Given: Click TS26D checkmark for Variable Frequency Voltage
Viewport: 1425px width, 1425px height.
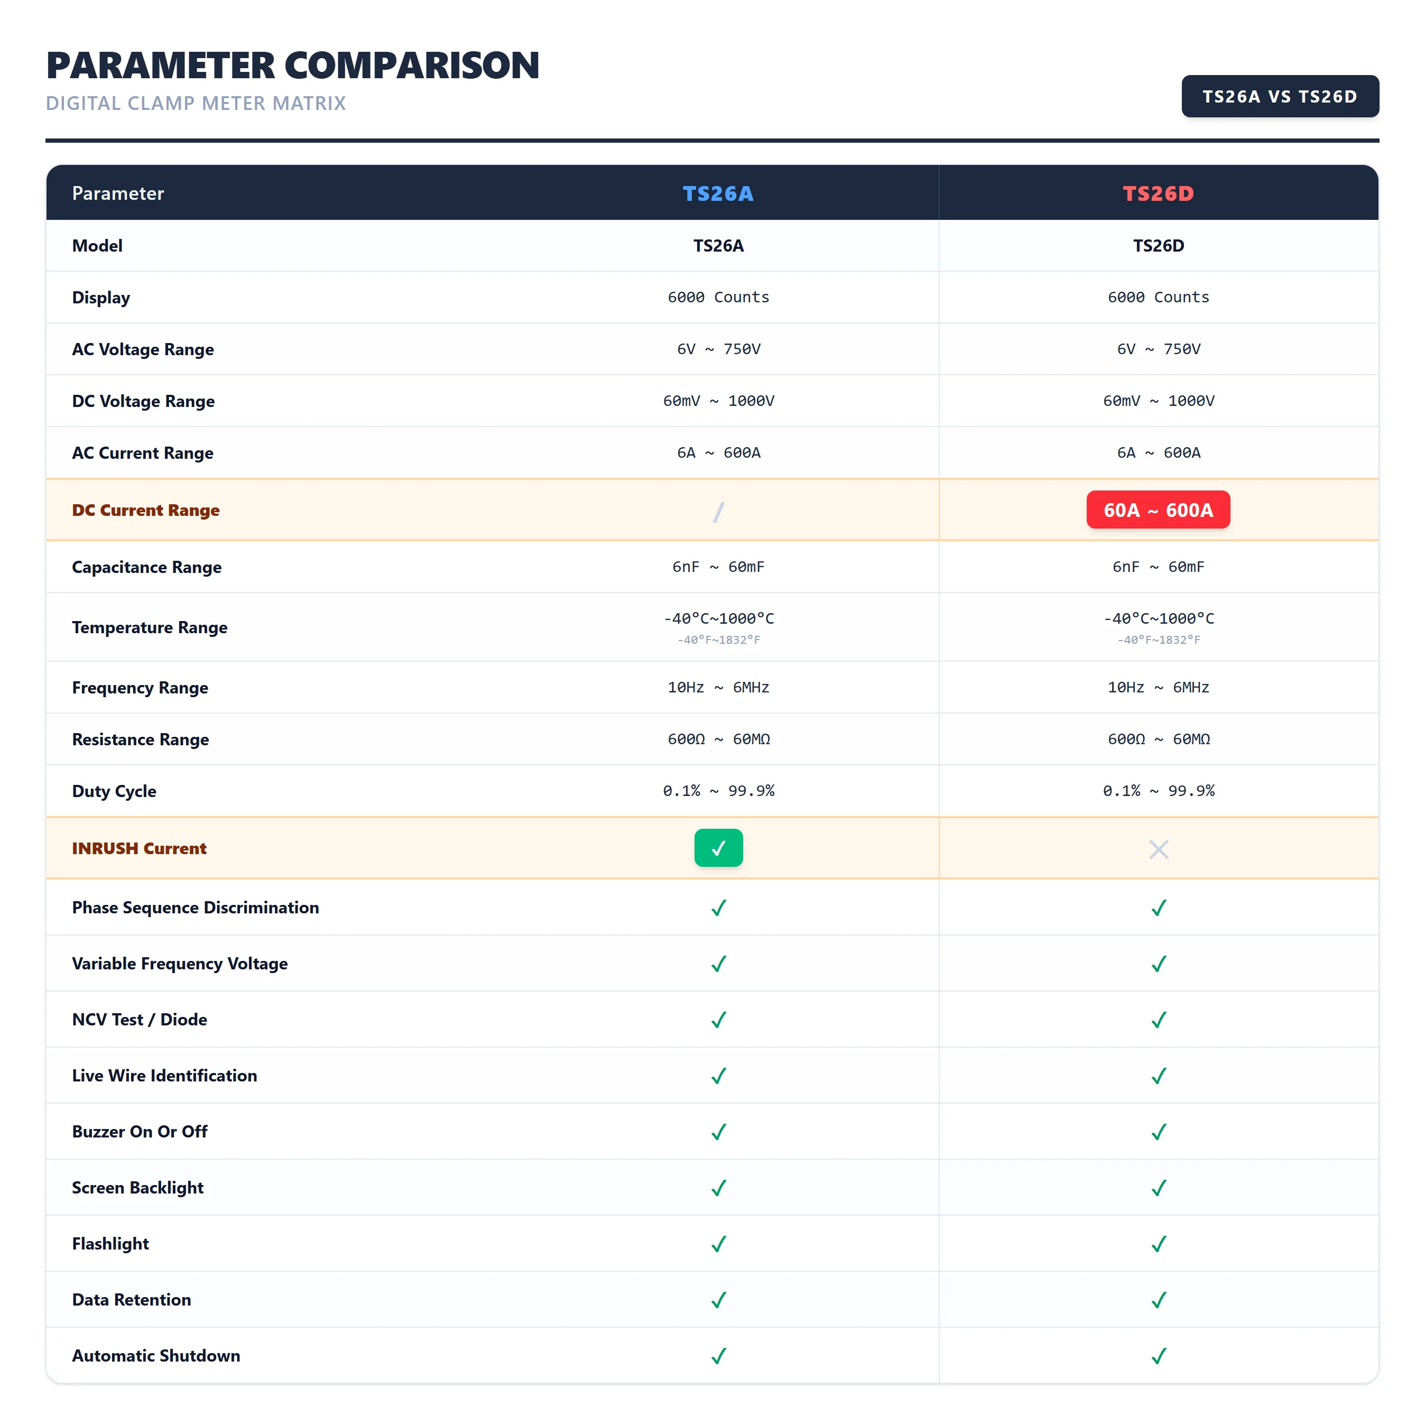Looking at the screenshot, I should [1159, 964].
